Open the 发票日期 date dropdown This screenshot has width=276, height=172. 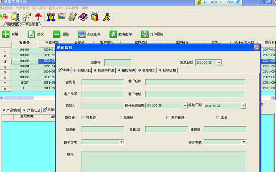219,63
